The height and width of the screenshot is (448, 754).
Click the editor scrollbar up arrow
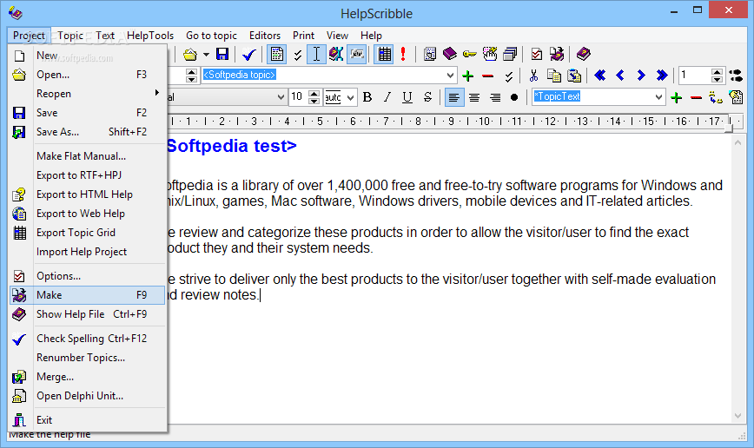coord(738,142)
